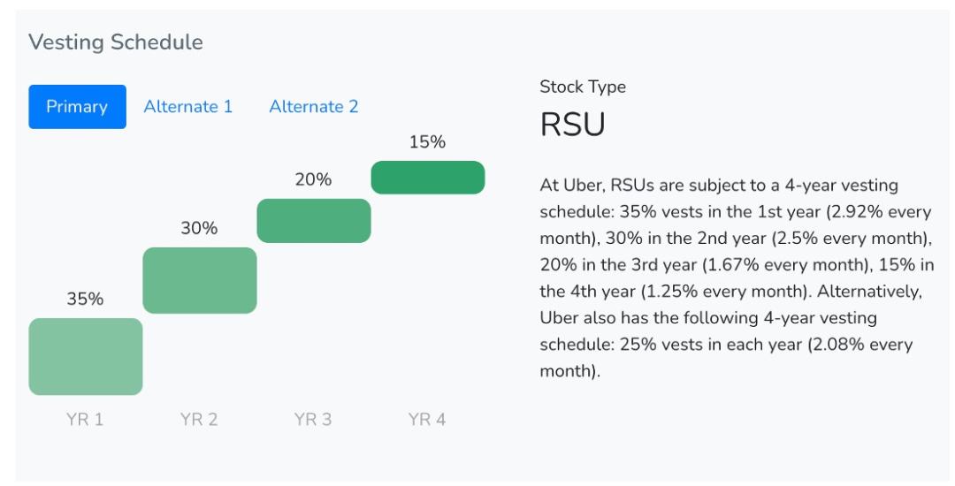Click the YR 1 axis label
Image resolution: width=955 pixels, height=486 pixels.
tap(85, 420)
